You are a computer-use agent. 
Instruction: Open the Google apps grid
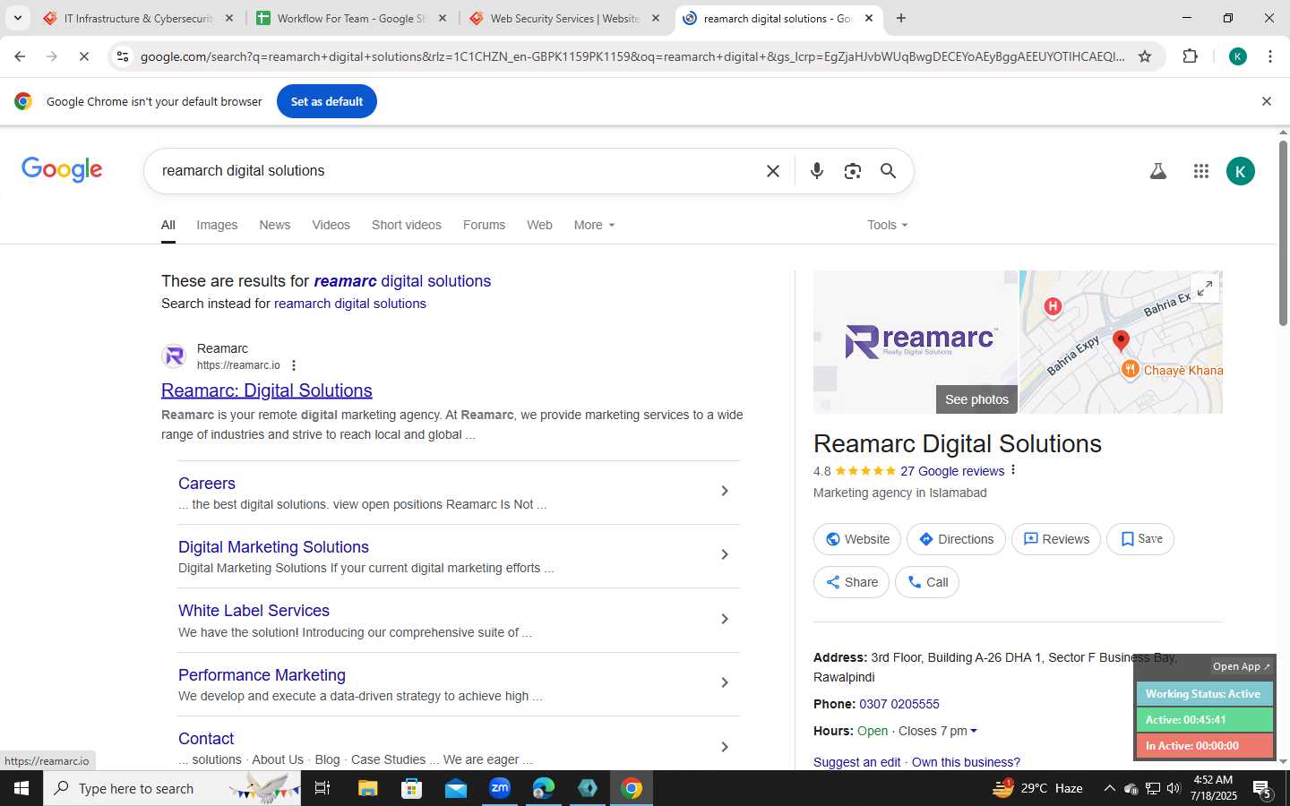(x=1201, y=171)
